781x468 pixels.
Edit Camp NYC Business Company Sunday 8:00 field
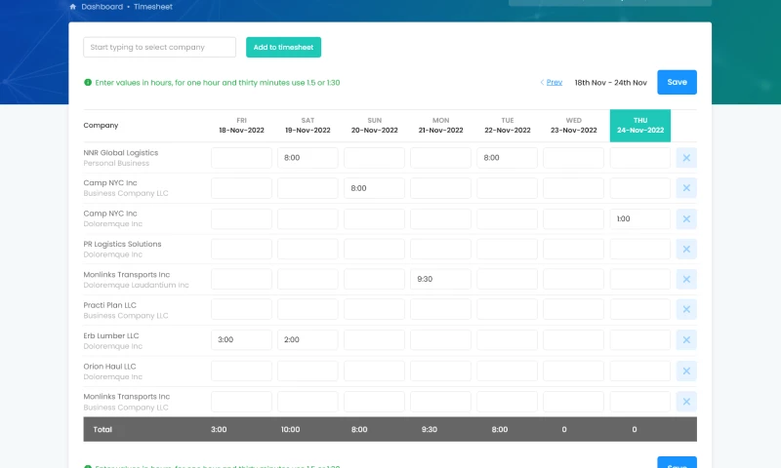tap(375, 188)
